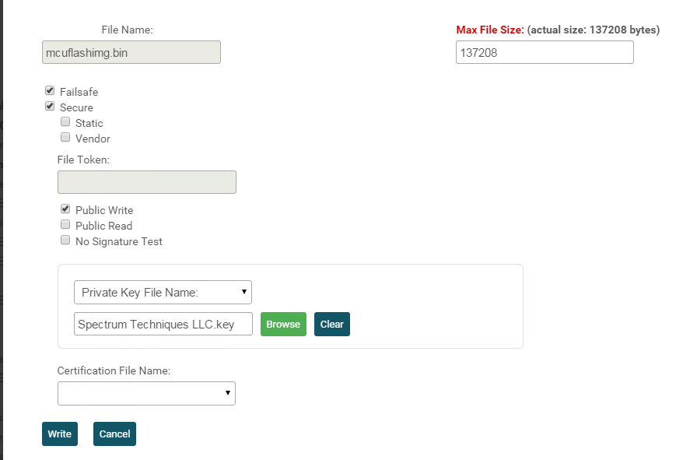Click the Spectrum Techniques LLC.key field
This screenshot has width=676, height=460.
[163, 324]
